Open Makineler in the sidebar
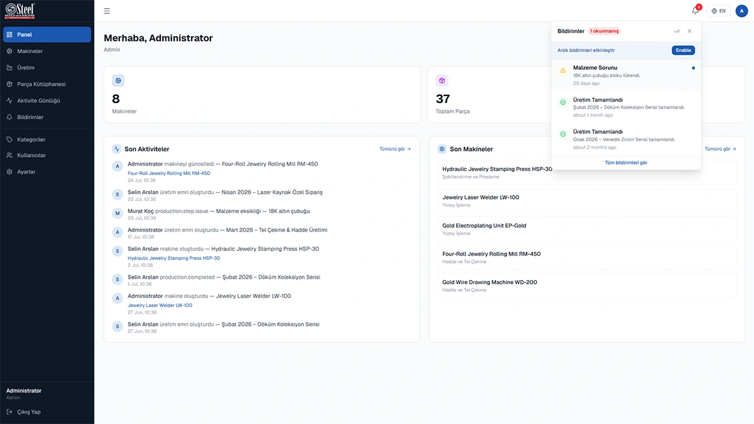 coord(47,51)
